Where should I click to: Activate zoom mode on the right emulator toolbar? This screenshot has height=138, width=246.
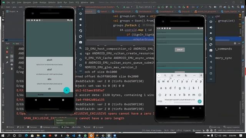(x=211, y=56)
